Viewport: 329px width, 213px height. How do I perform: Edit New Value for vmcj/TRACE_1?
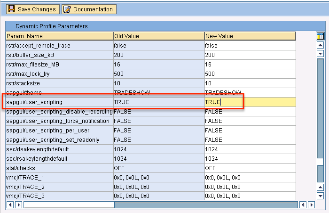tap(249, 178)
